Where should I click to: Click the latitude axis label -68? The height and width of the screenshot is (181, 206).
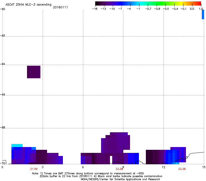pyautogui.click(x=3, y=128)
